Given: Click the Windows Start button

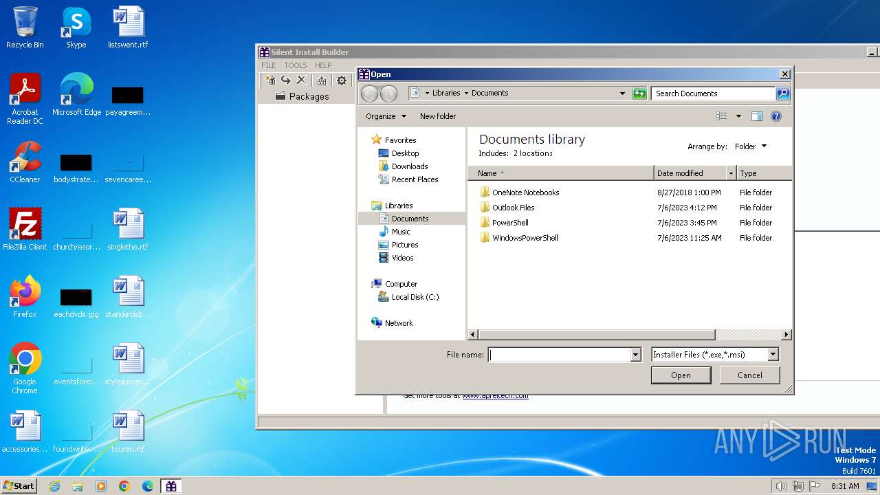Looking at the screenshot, I should [x=19, y=485].
